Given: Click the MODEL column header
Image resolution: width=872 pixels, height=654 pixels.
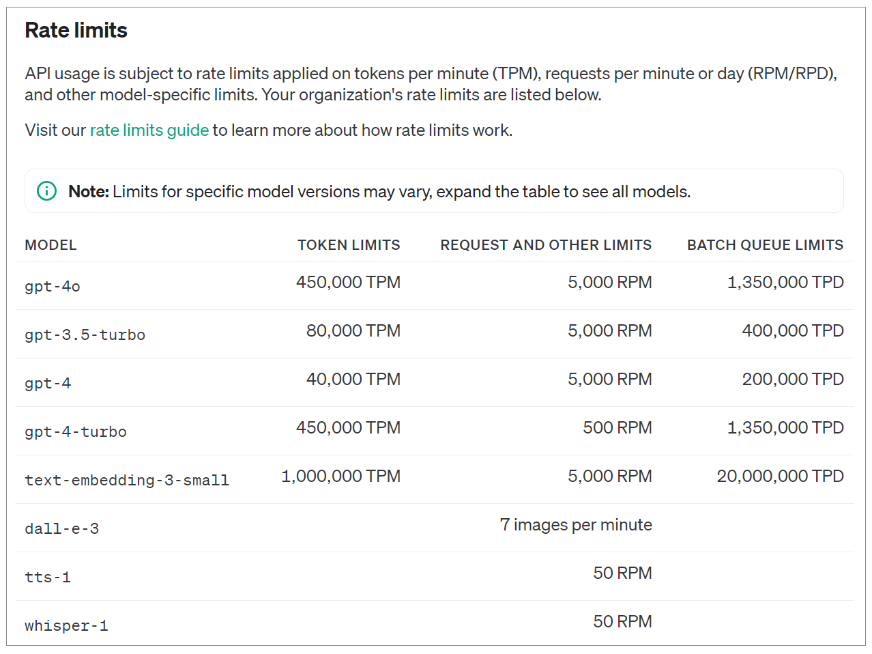Looking at the screenshot, I should 50,245.
